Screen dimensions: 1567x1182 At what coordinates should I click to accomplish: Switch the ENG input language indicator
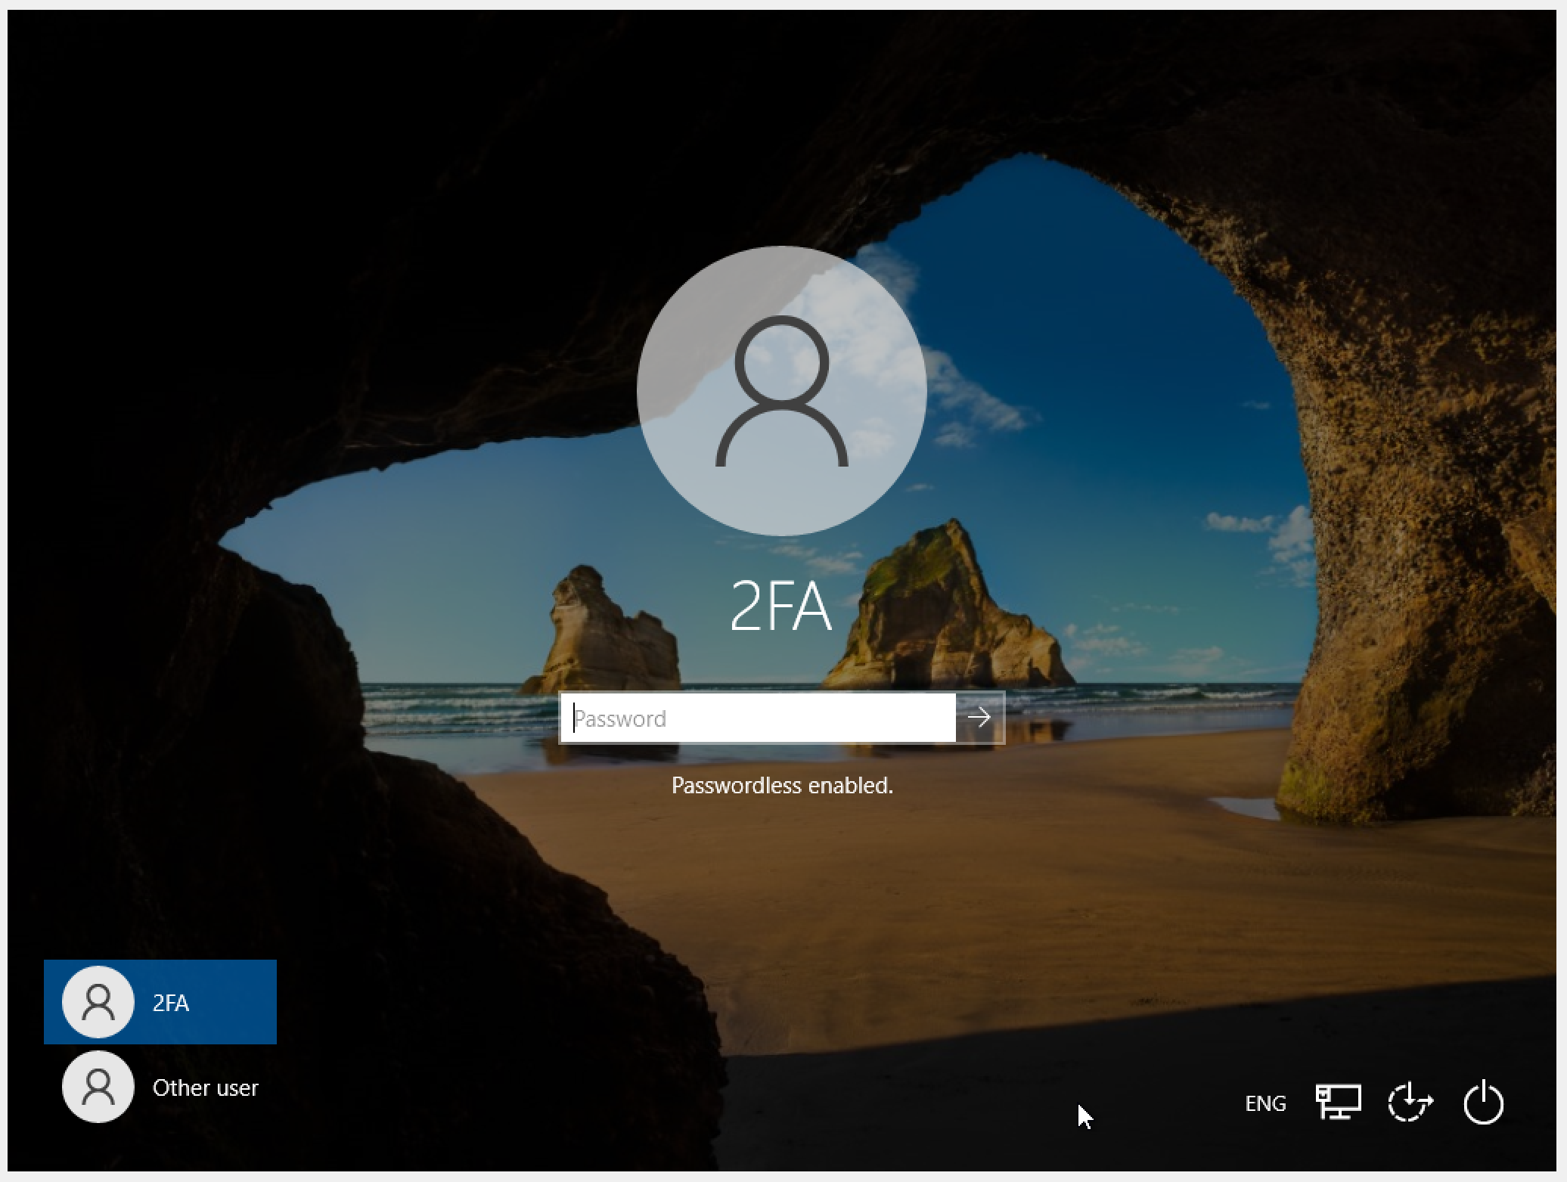(x=1265, y=1103)
